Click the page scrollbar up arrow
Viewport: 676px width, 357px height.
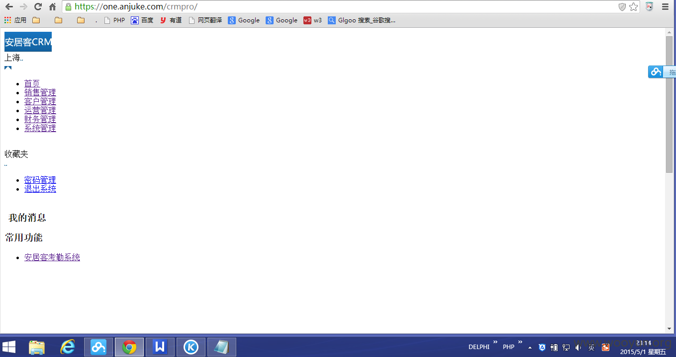click(669, 32)
